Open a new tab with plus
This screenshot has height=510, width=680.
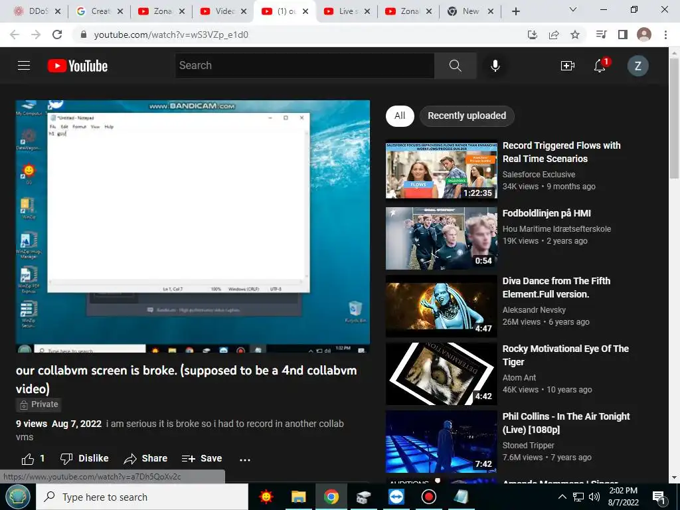515,11
